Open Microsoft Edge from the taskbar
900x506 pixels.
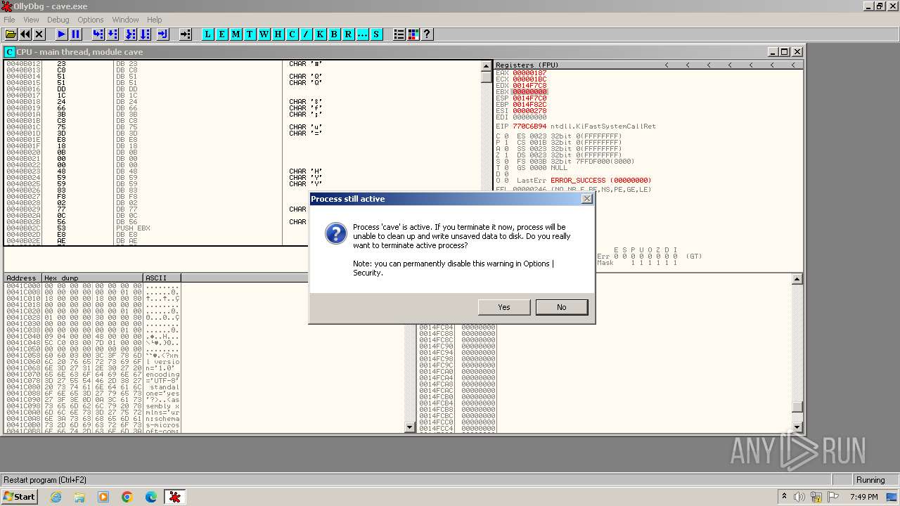pyautogui.click(x=151, y=497)
